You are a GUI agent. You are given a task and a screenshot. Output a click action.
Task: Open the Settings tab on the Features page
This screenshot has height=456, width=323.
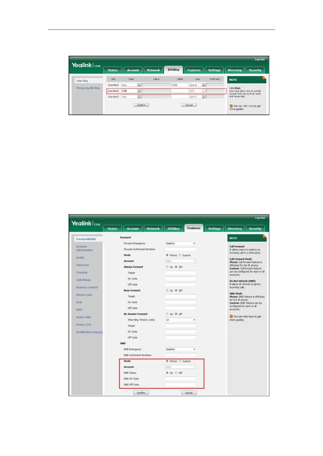pos(214,229)
